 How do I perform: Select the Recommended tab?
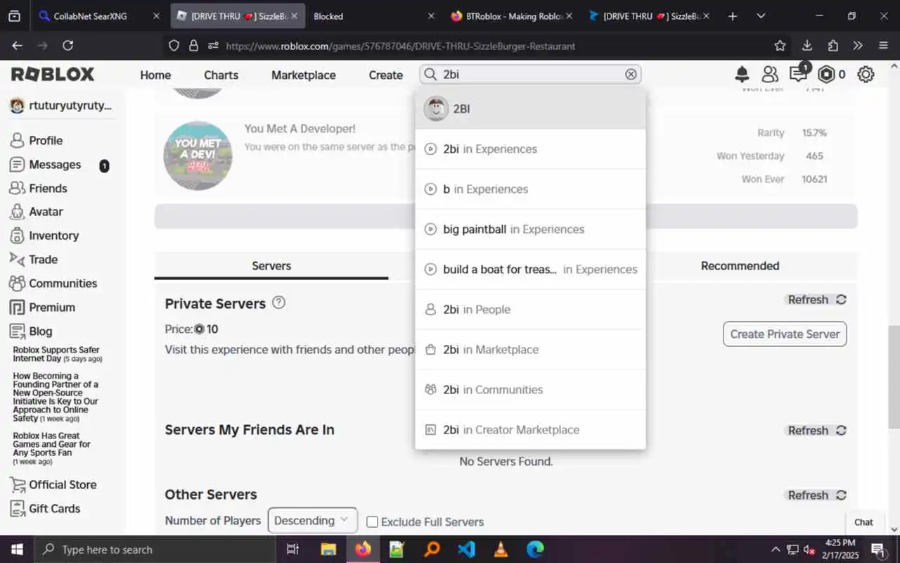pos(740,266)
